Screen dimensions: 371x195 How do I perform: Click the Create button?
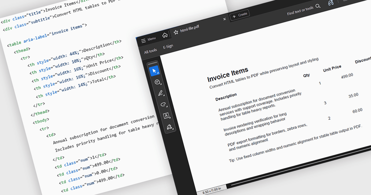(x=240, y=15)
